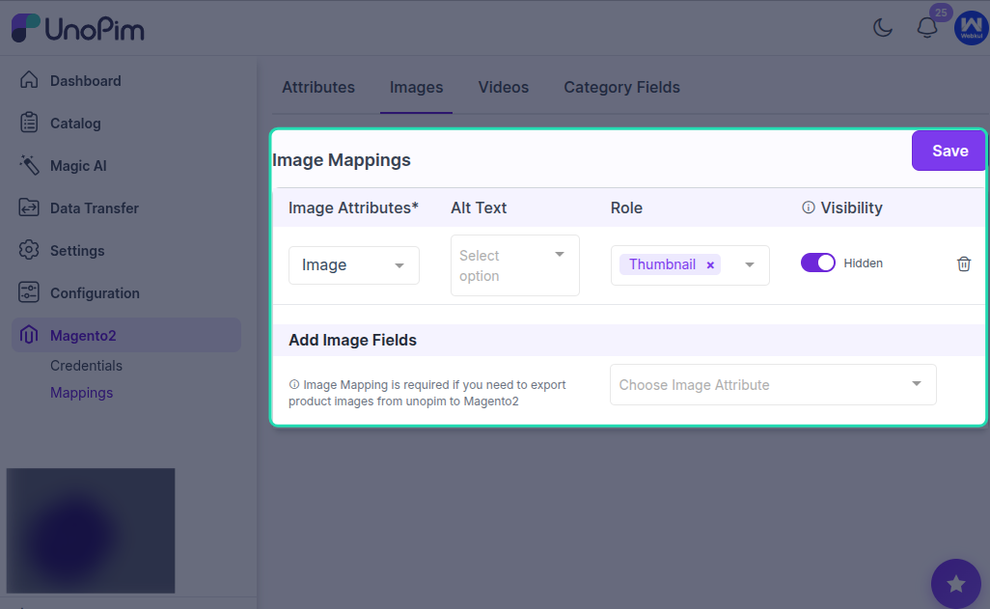Viewport: 990px width, 609px height.
Task: Click the Visibility info icon
Action: [x=809, y=208]
